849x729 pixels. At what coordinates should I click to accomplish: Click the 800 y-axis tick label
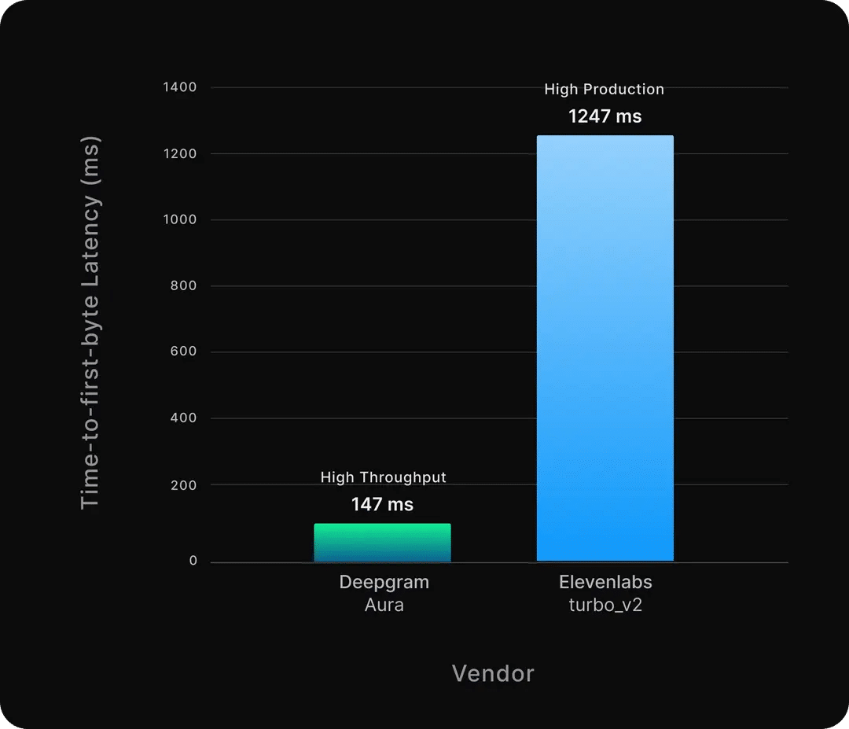point(183,285)
